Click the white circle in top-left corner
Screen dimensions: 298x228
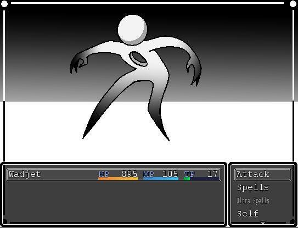click(4, 4)
